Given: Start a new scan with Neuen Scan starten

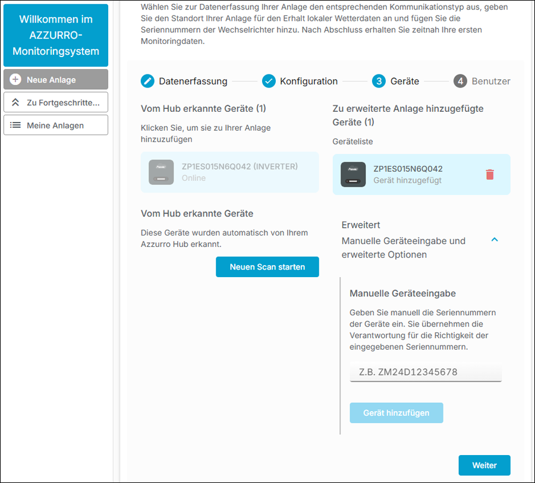Looking at the screenshot, I should pos(267,267).
